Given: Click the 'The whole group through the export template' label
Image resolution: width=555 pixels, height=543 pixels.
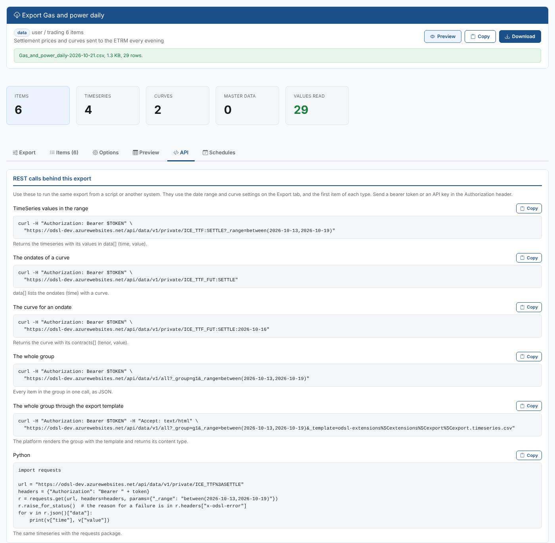Looking at the screenshot, I should point(68,406).
